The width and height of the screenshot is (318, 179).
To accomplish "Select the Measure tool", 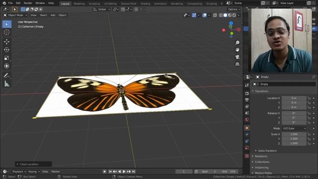I will tap(6, 84).
